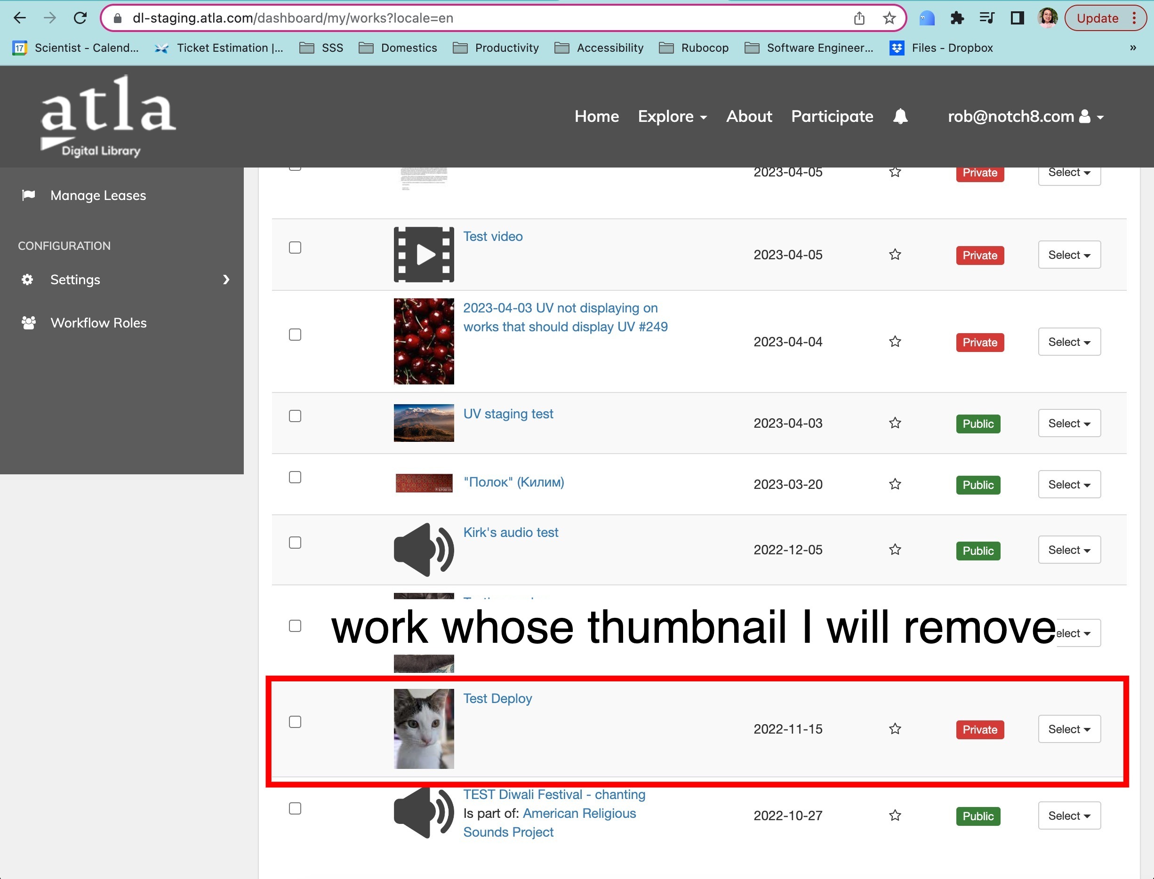Image resolution: width=1154 pixels, height=879 pixels.
Task: Check the Test video row checkbox
Action: click(x=295, y=248)
